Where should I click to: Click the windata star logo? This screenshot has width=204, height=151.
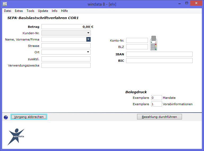[x=16, y=137]
